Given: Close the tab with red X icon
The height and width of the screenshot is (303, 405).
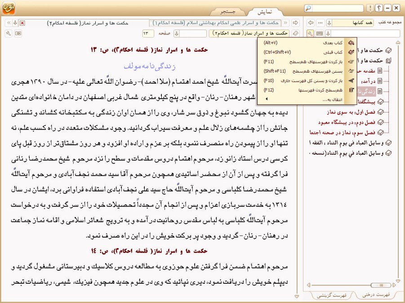Looking at the screenshot, I should 22,23.
